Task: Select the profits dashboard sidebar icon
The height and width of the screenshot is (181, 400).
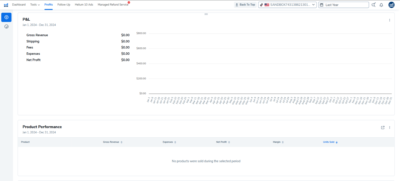Action: click(x=6, y=17)
